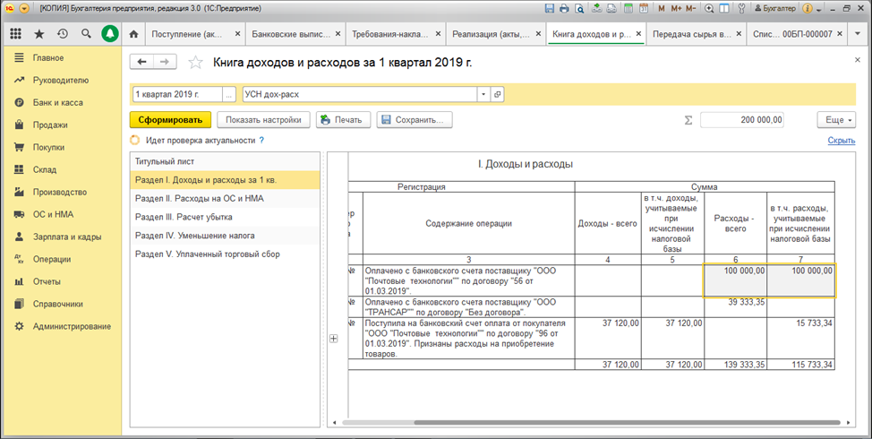Open service tools wrench icon
Image resolution: width=872 pixels, height=439 pixels.
pos(741,9)
